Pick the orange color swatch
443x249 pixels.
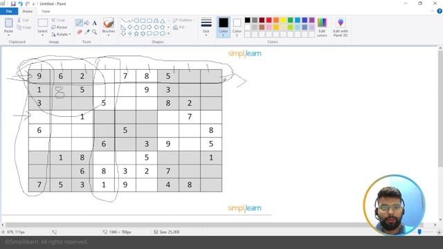pos(276,20)
